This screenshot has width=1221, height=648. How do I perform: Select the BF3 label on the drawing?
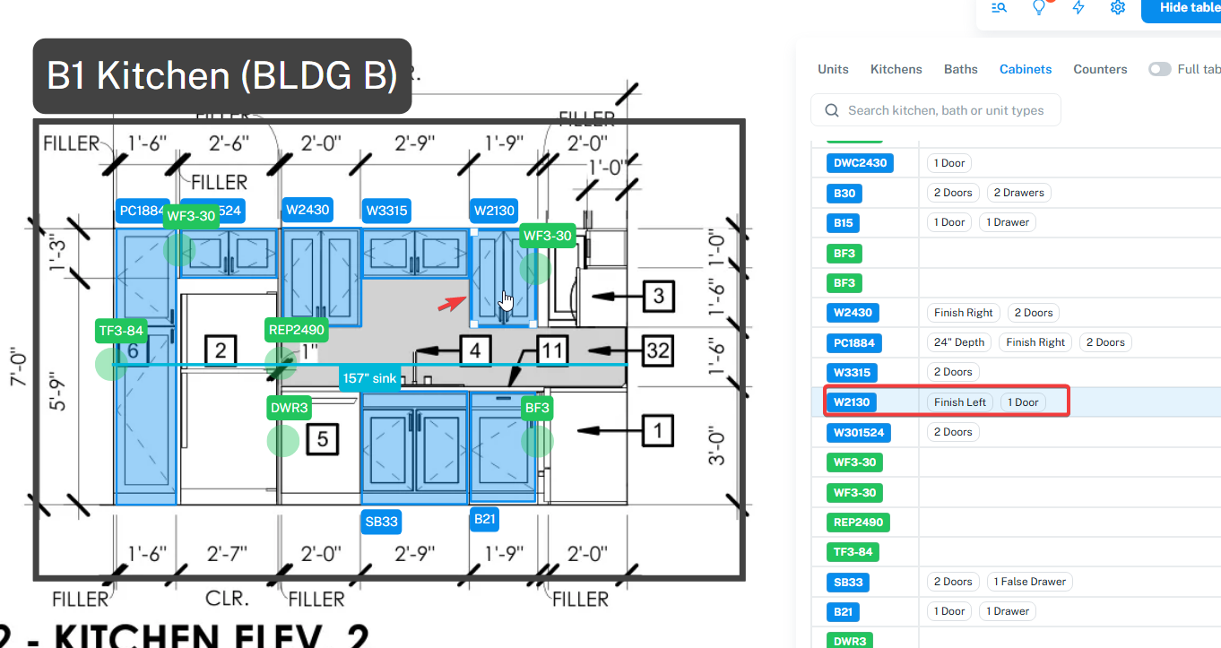pos(537,408)
